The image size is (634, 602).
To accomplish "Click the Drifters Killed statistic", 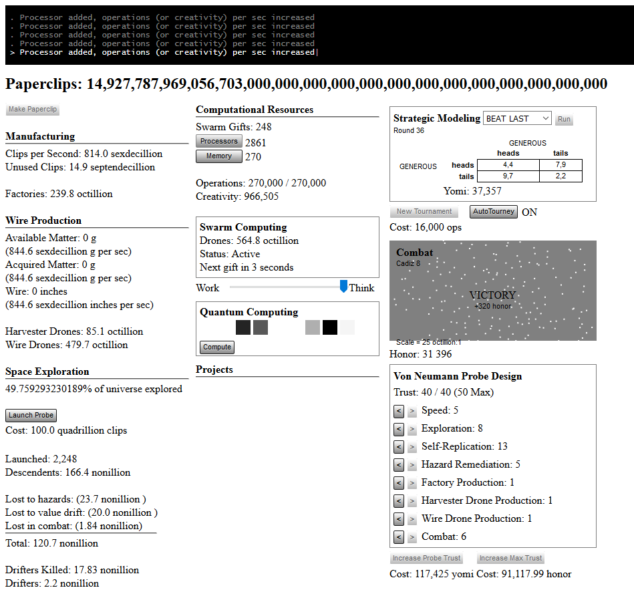I will pyautogui.click(x=72, y=570).
